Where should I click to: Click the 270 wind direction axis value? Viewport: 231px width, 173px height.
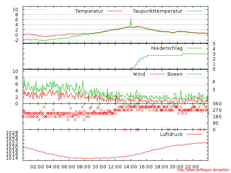click(x=217, y=110)
